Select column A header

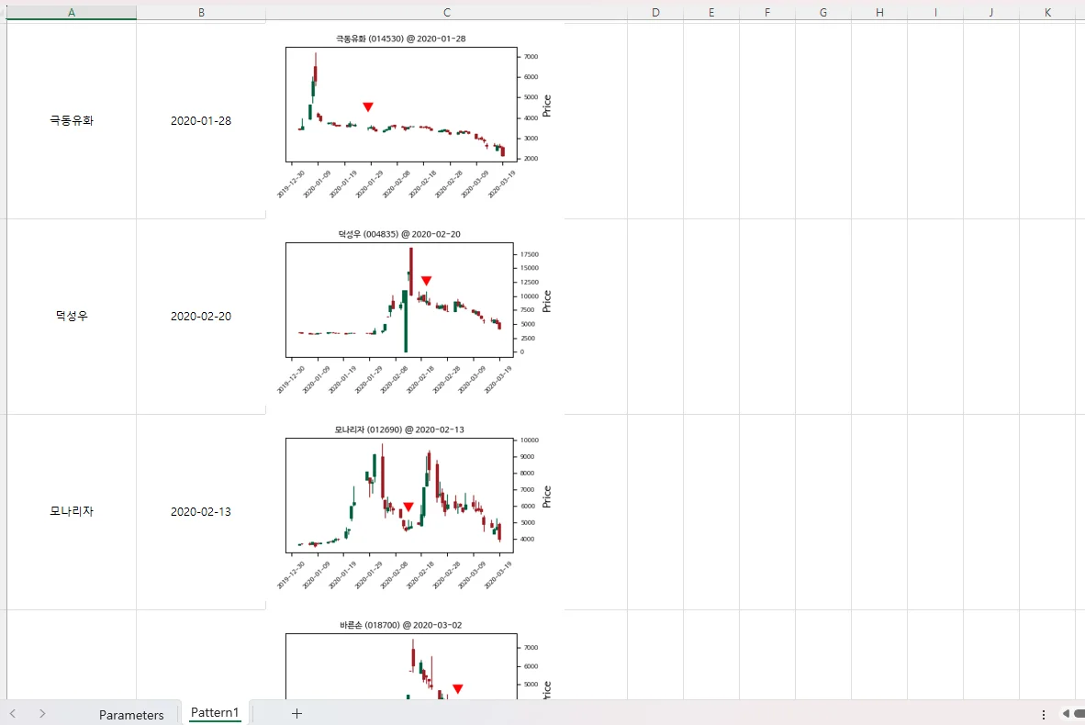point(72,12)
